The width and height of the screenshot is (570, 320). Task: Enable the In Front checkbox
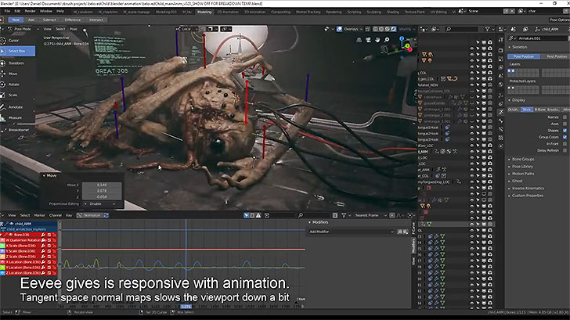click(565, 144)
